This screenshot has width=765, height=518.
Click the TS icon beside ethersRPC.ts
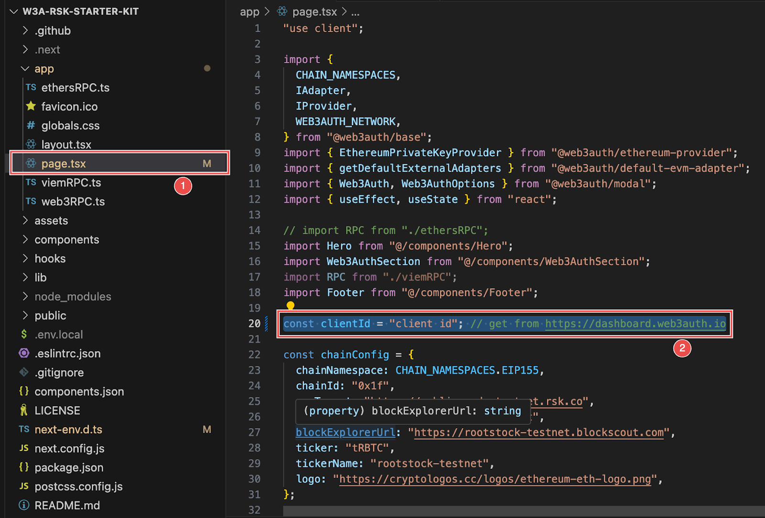point(31,87)
